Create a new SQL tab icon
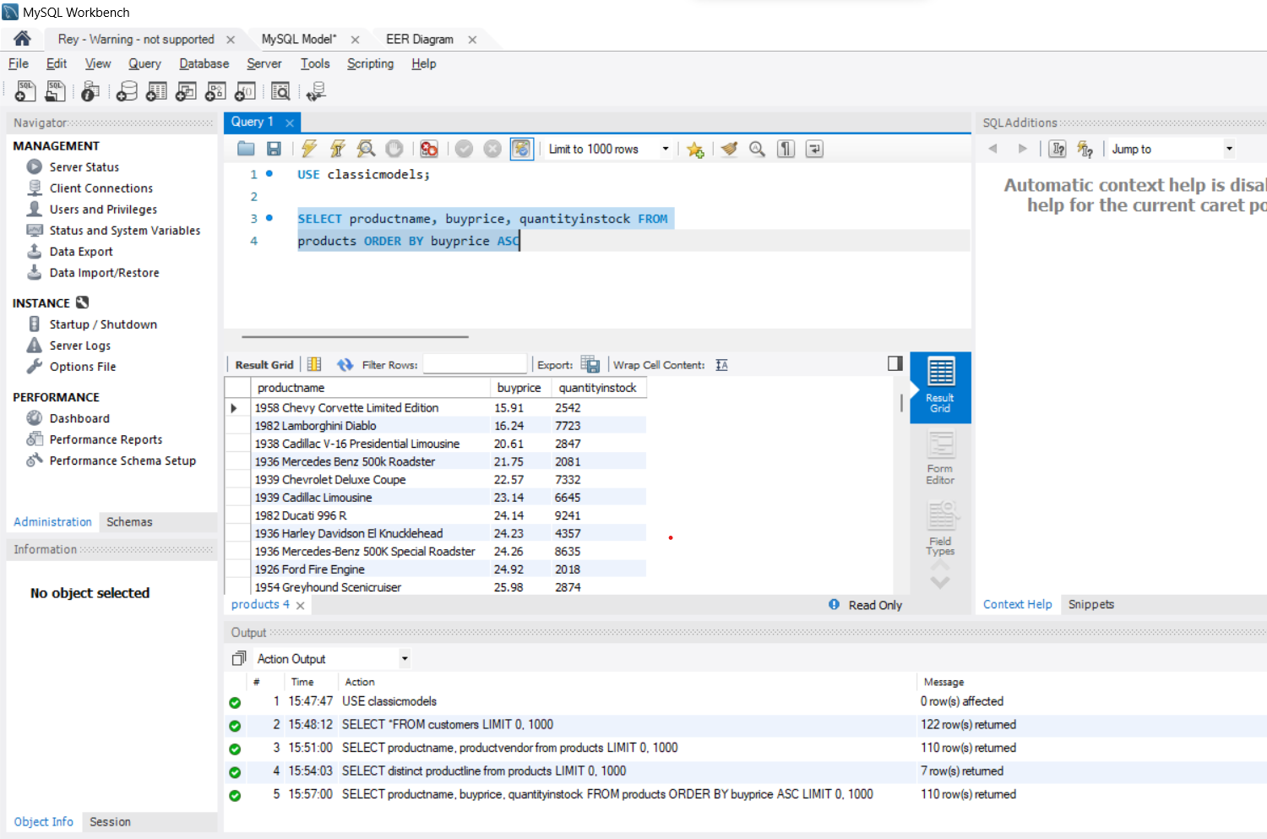Image resolution: width=1267 pixels, height=839 pixels. coord(25,91)
